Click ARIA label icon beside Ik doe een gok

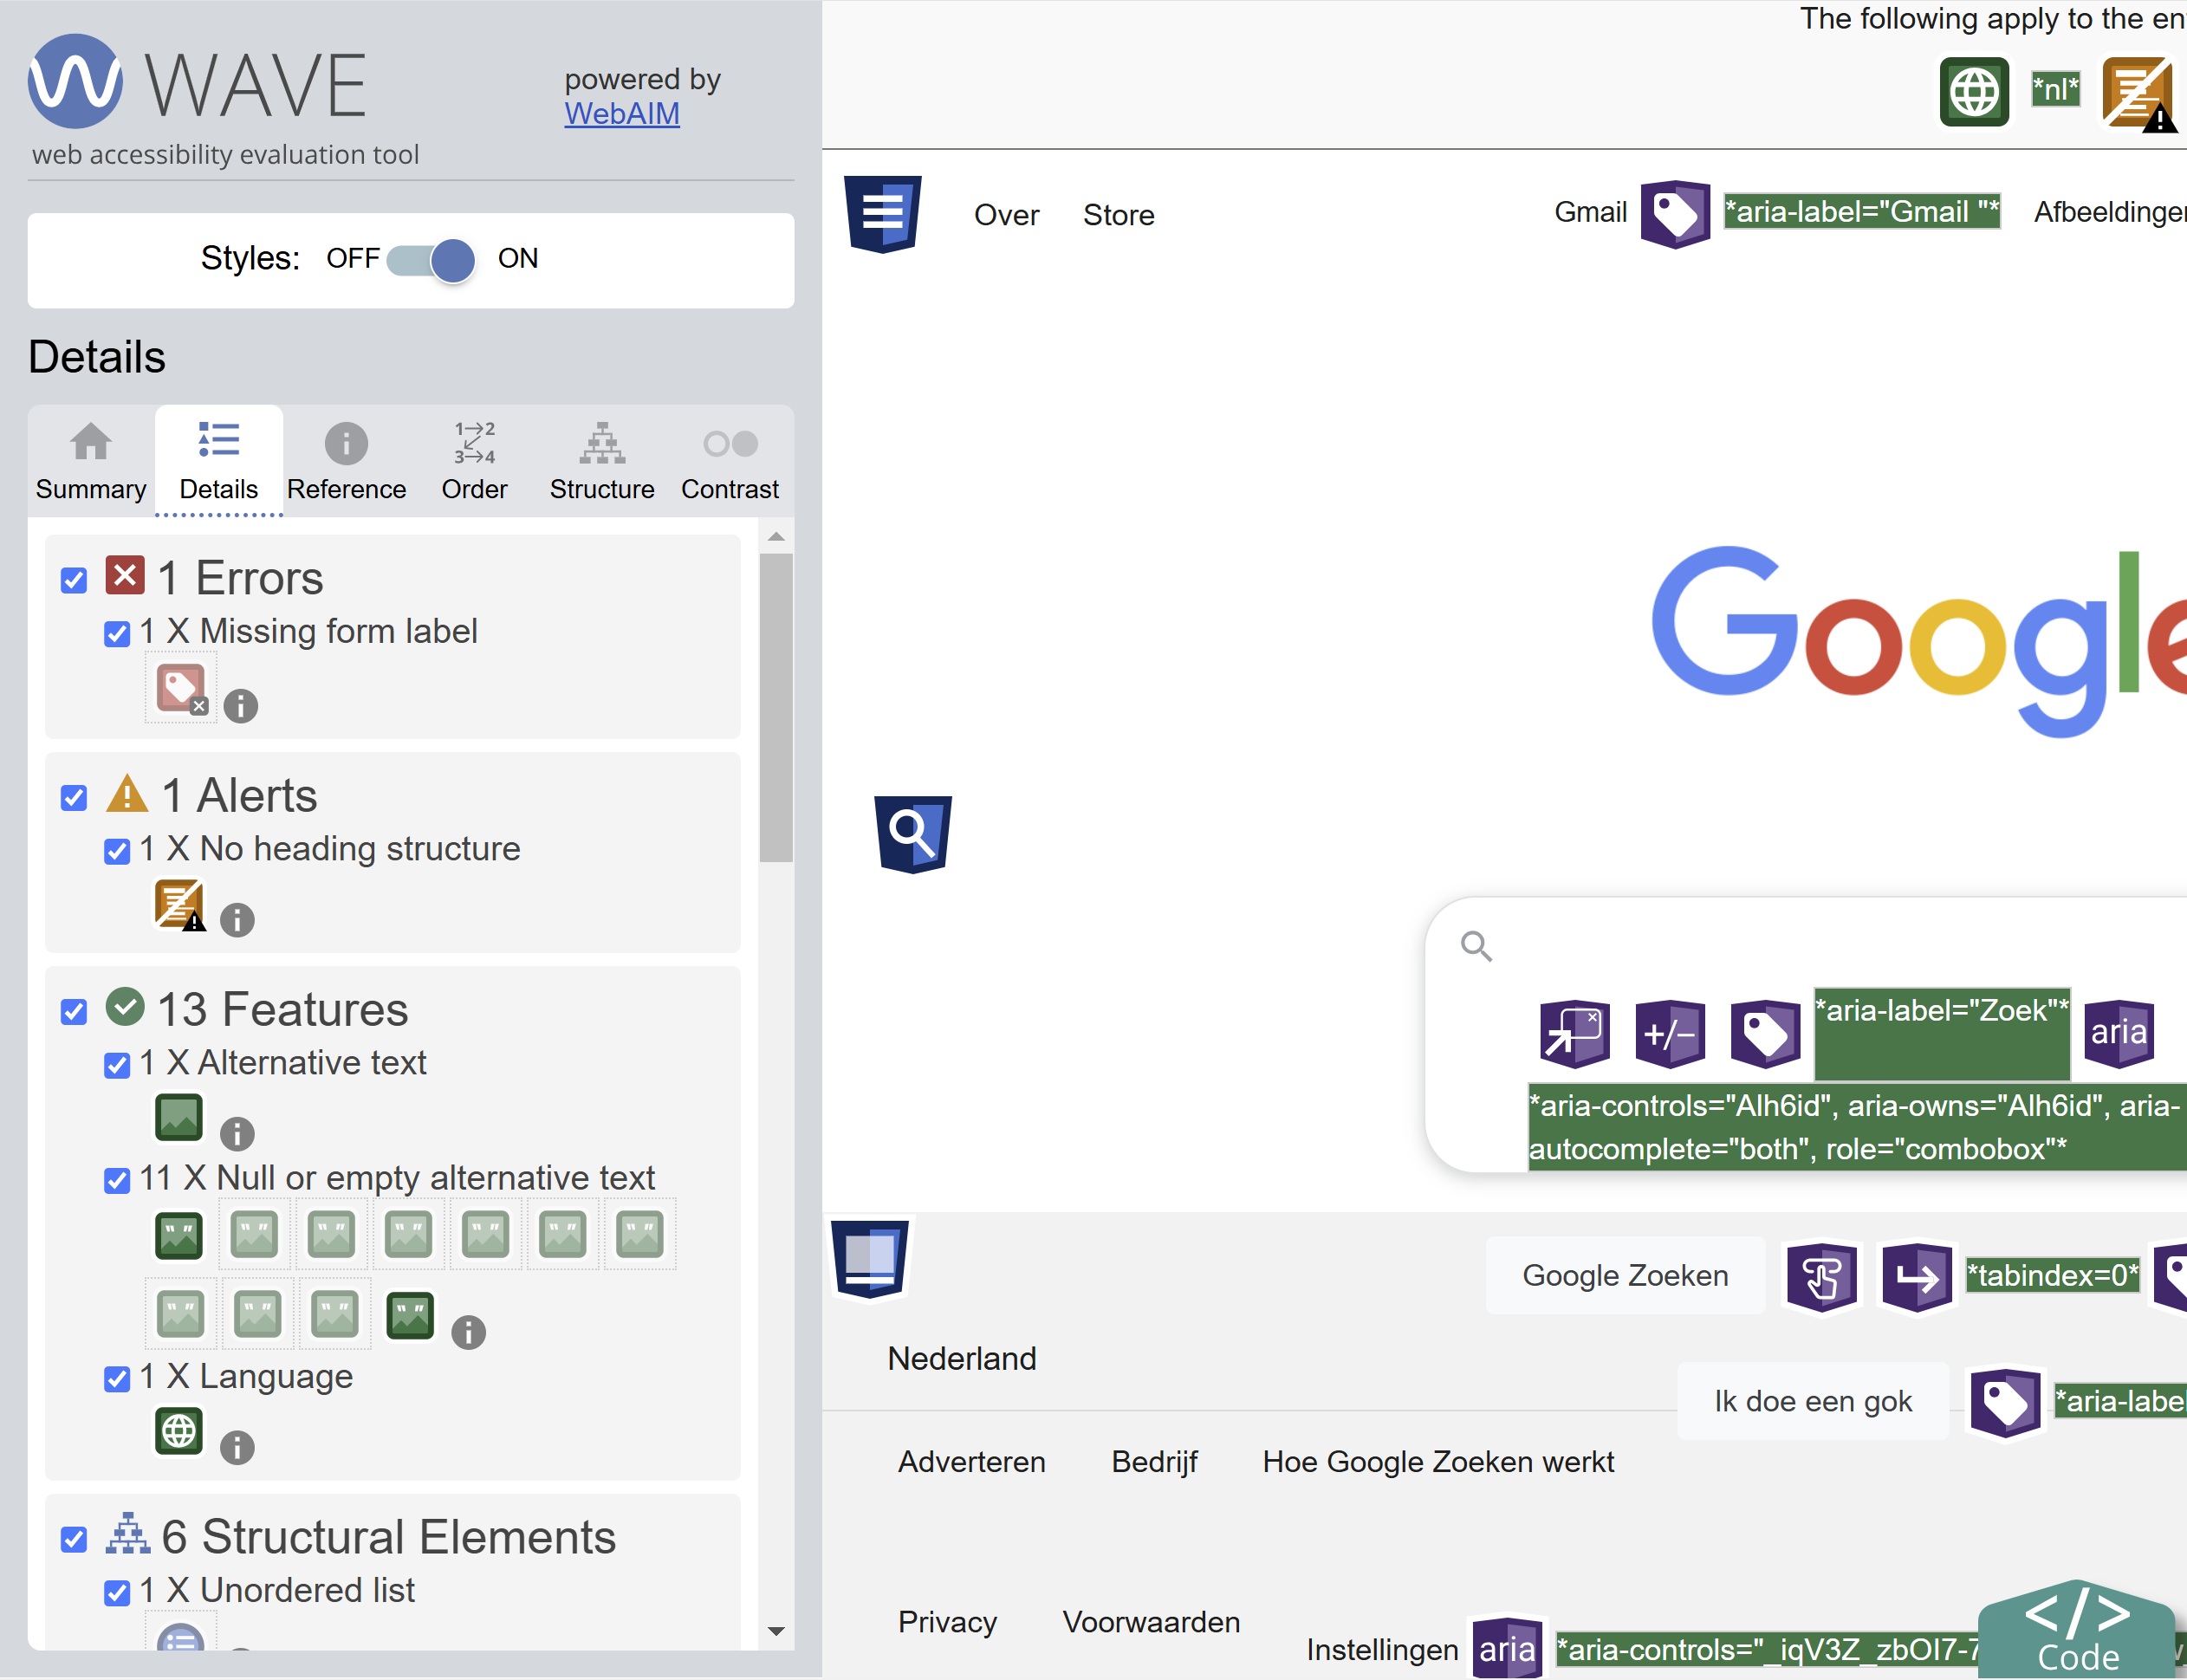tap(2005, 1403)
